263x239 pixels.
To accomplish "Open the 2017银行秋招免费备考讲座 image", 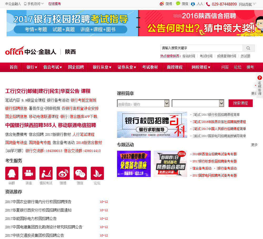I will tap(134, 164).
